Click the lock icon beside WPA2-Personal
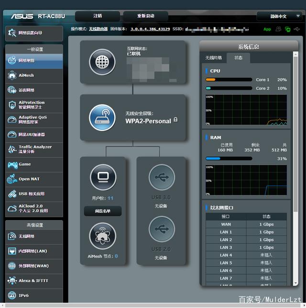This screenshot has height=308, width=306. pos(175,120)
